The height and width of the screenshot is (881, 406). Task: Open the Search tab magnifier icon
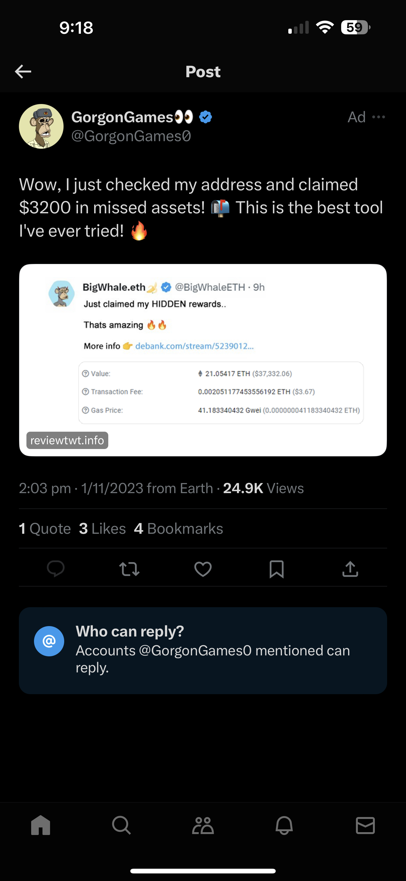tap(122, 825)
